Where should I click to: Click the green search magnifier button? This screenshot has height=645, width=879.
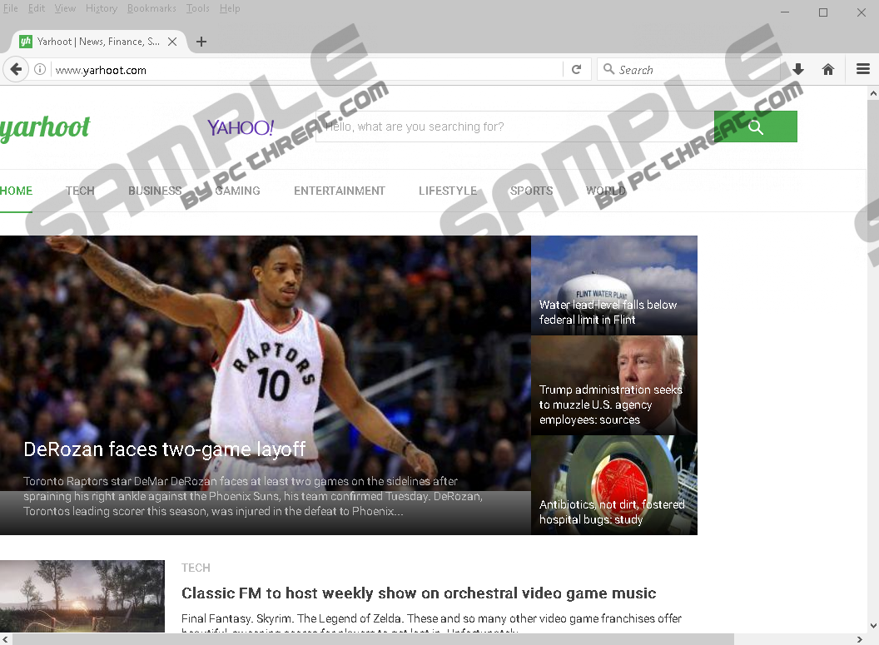(755, 127)
